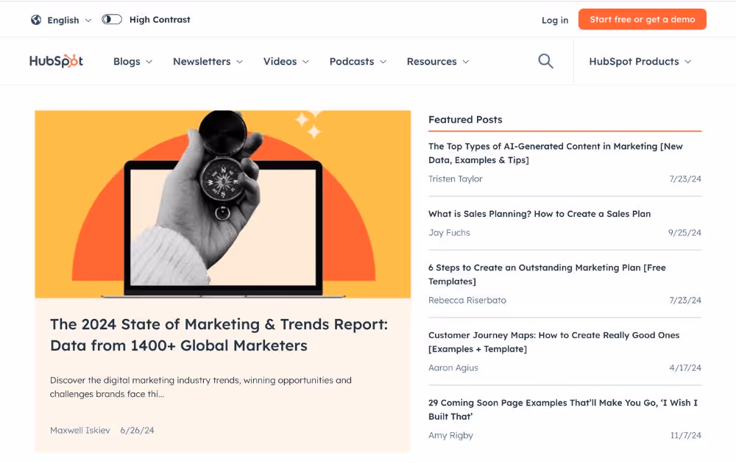Click the High Contrast label

(160, 20)
